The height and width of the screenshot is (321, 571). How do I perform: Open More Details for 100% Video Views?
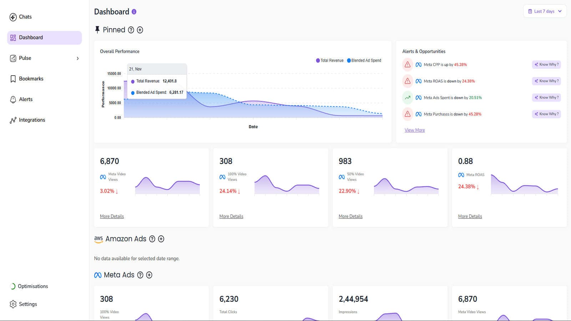[x=231, y=216]
